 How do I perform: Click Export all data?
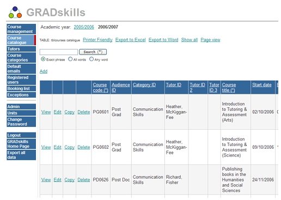click(x=21, y=155)
